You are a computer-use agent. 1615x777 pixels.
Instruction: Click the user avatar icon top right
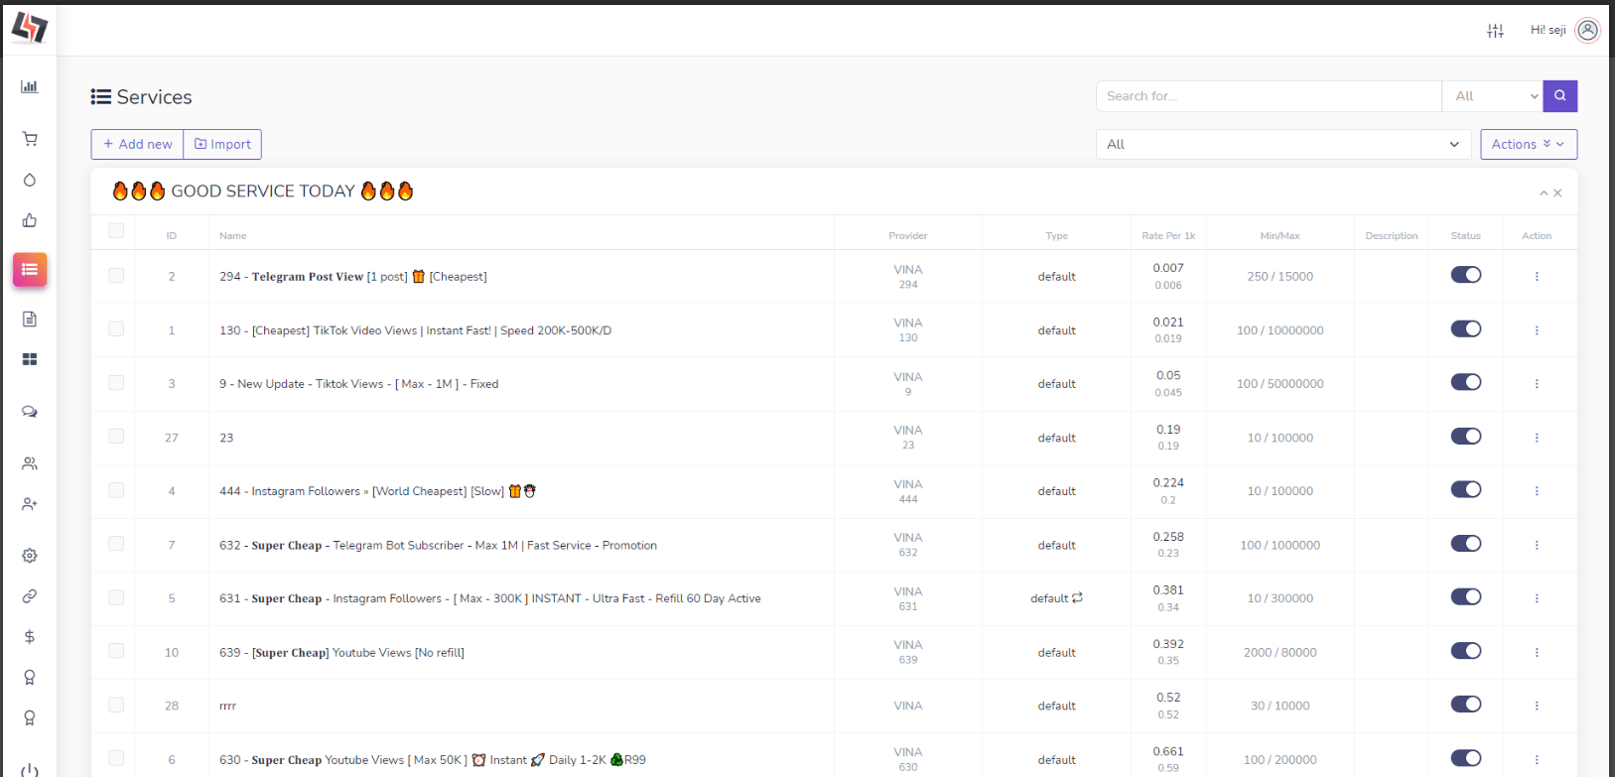click(1588, 31)
